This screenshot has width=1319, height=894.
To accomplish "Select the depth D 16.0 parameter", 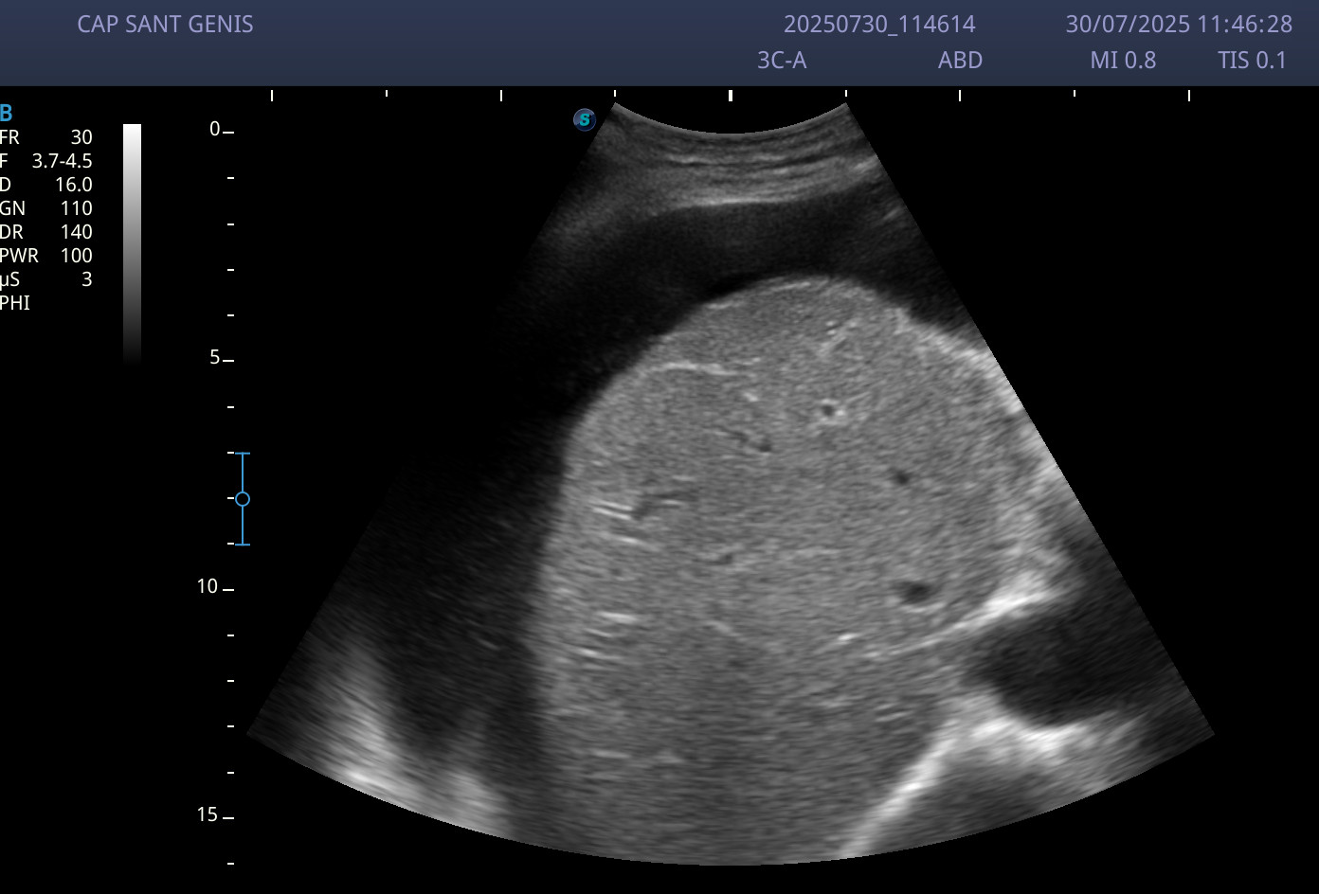I will [x=46, y=185].
